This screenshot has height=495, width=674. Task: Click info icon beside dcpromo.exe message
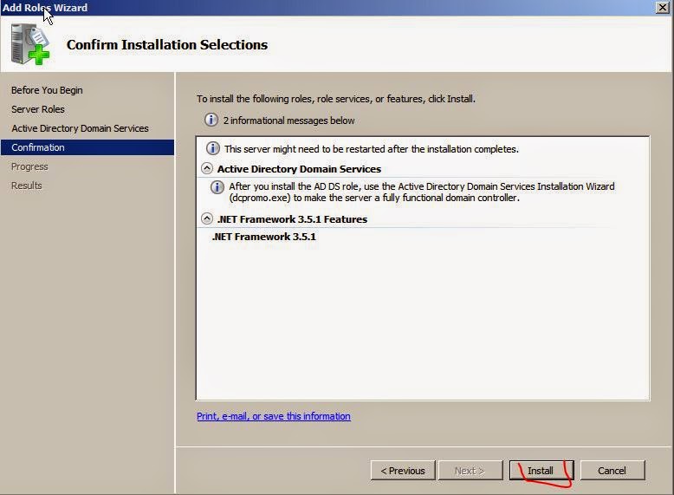point(217,187)
